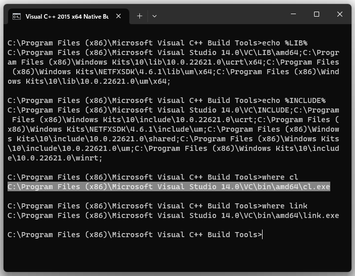The width and height of the screenshot is (355, 276).
Task: Click the final empty prompt line at the cursor
Action: 135,235
